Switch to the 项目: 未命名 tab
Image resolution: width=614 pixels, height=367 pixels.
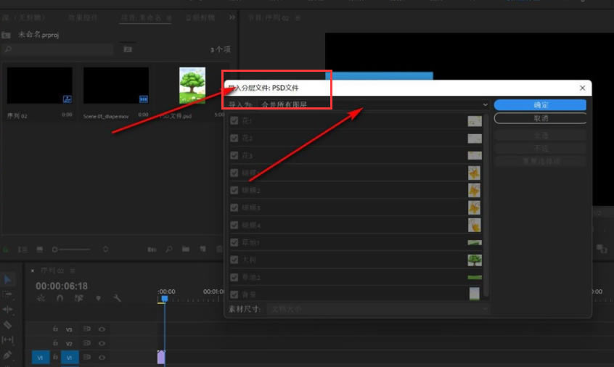(x=141, y=17)
